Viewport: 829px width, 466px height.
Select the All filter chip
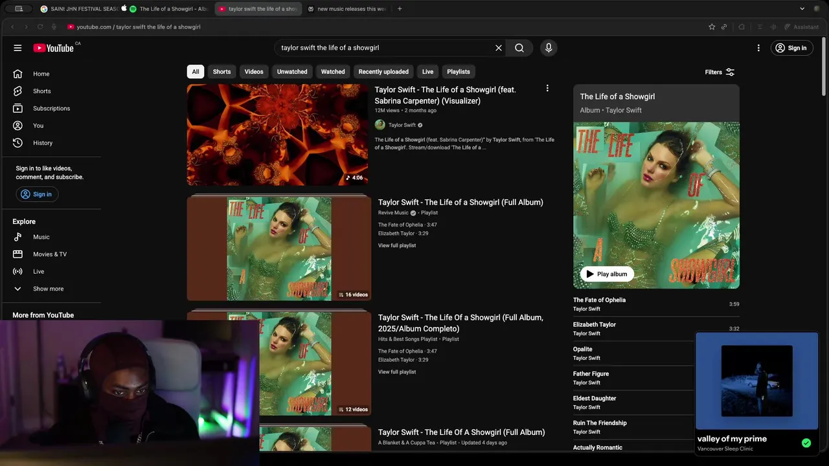click(x=196, y=72)
